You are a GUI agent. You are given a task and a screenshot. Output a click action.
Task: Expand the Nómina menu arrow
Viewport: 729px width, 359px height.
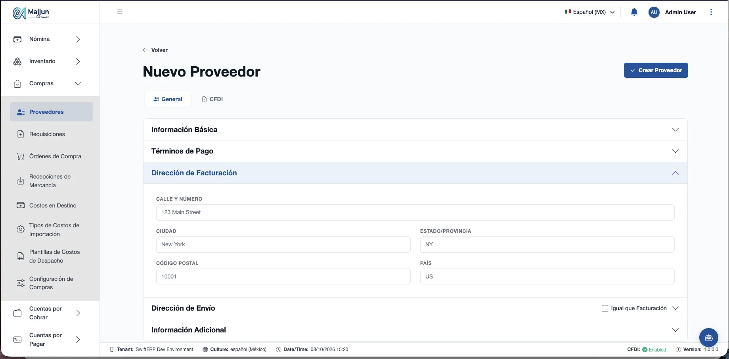pos(78,39)
